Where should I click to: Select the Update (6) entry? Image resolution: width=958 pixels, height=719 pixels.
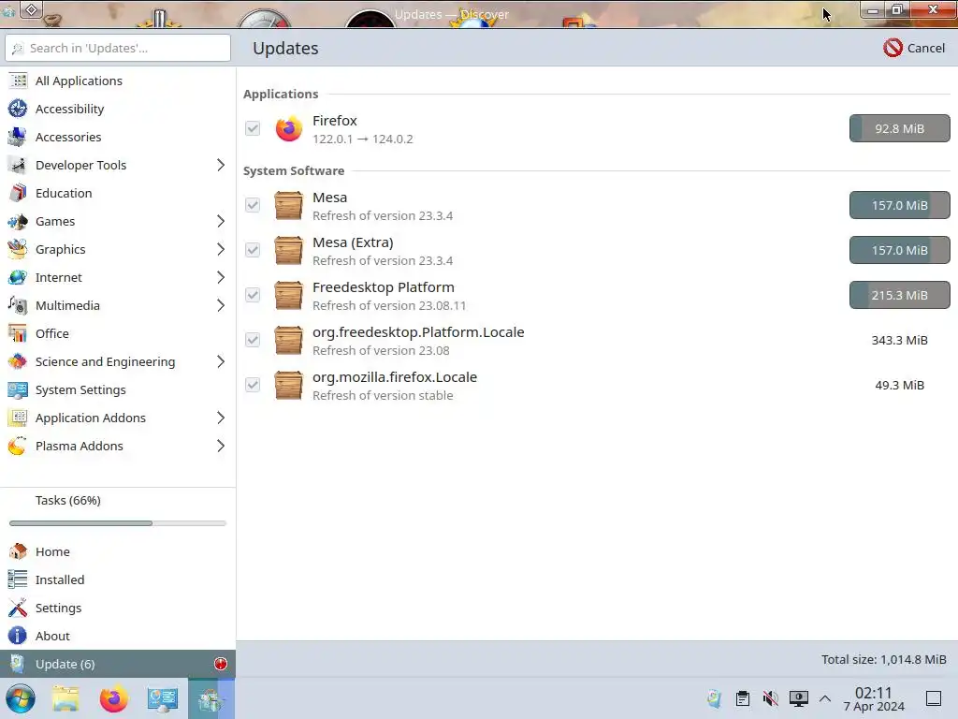pos(118,664)
